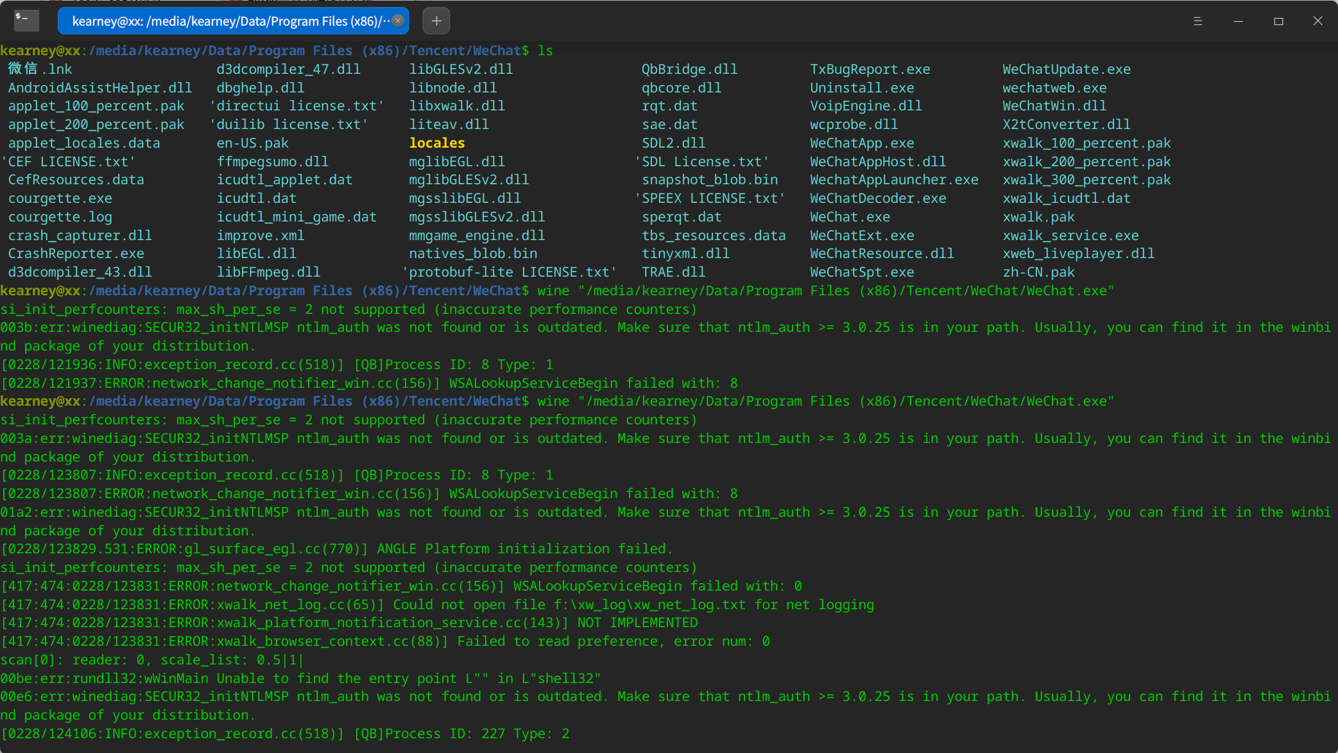Click the terminal application icon top-left

click(x=26, y=21)
